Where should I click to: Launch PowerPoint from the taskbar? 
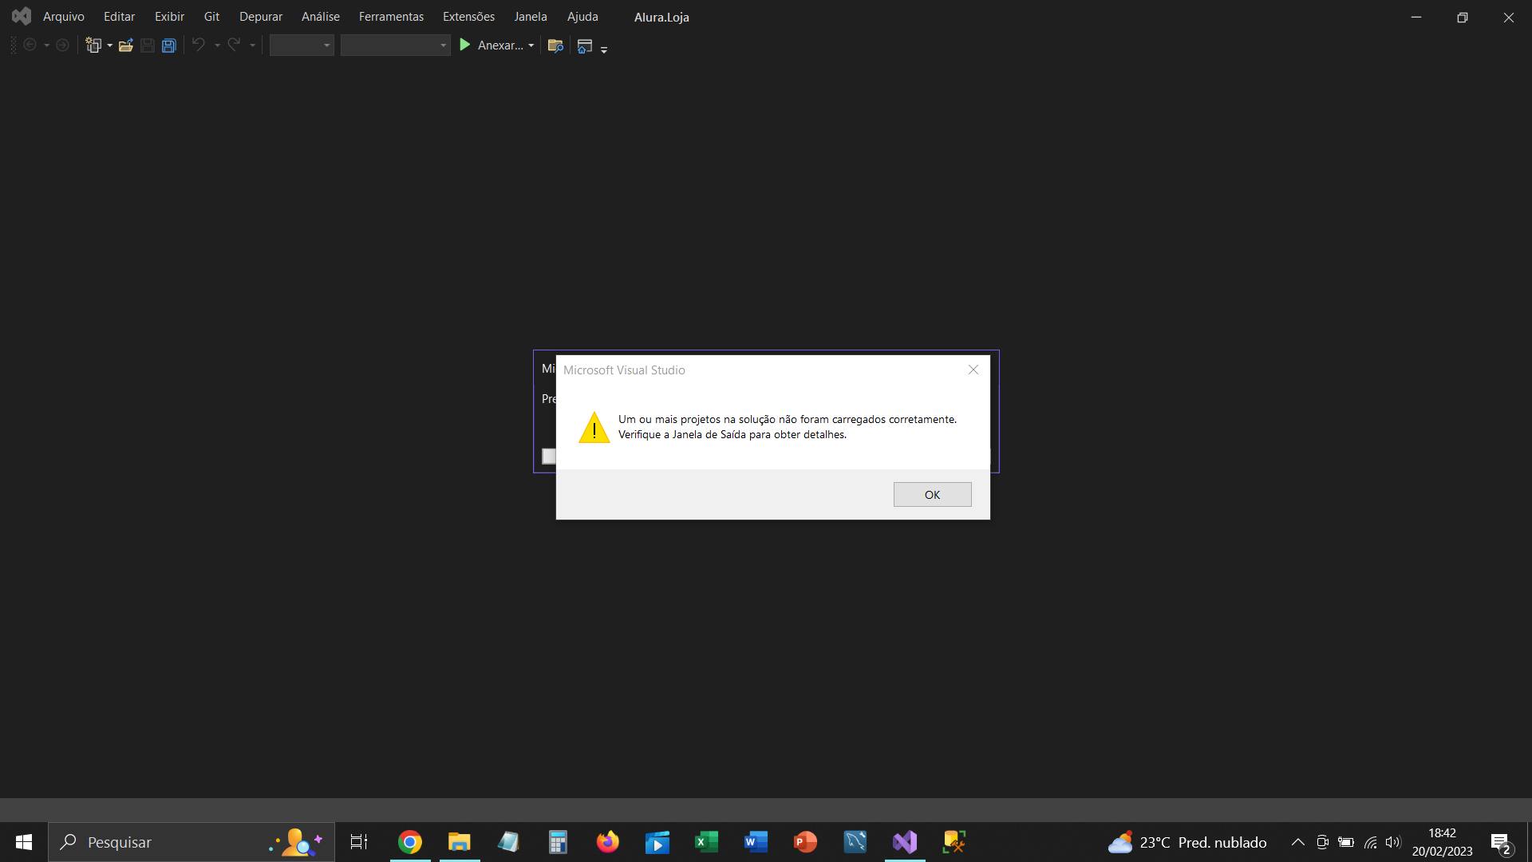[x=805, y=842]
